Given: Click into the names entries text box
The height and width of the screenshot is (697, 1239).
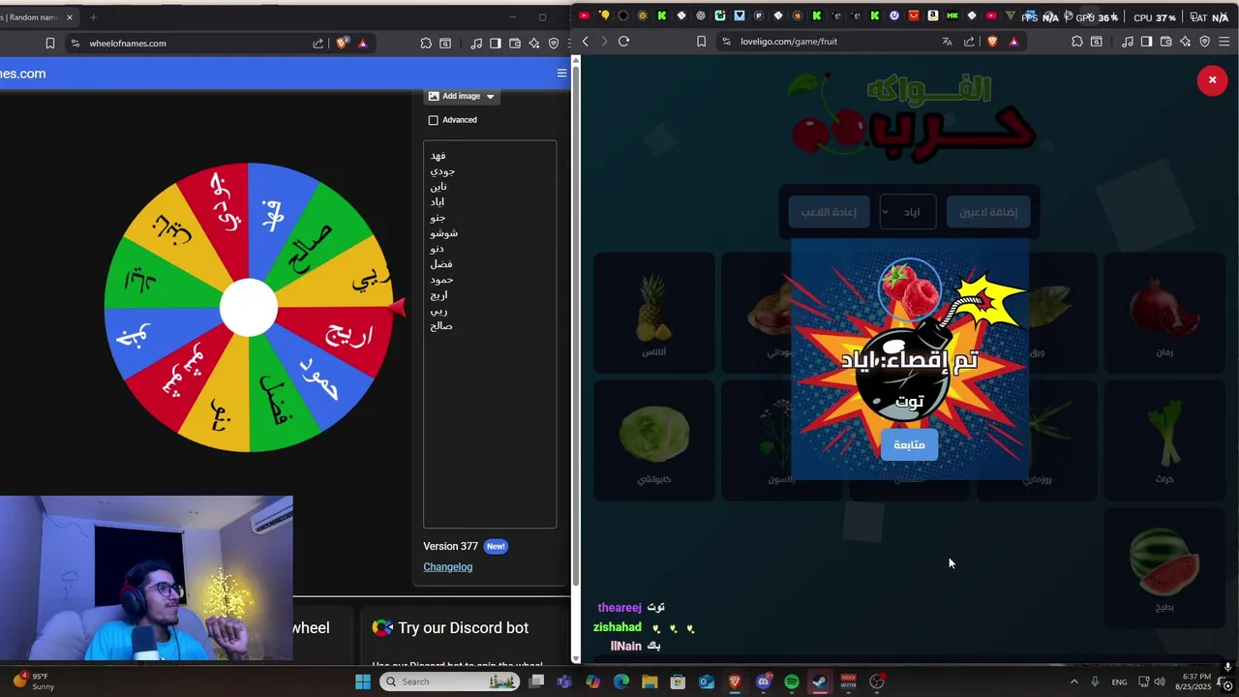Looking at the screenshot, I should click(490, 334).
